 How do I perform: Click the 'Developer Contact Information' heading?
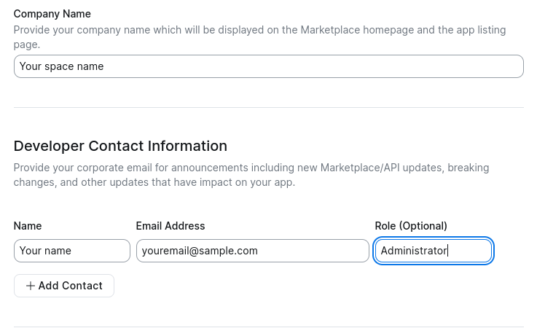coord(120,146)
